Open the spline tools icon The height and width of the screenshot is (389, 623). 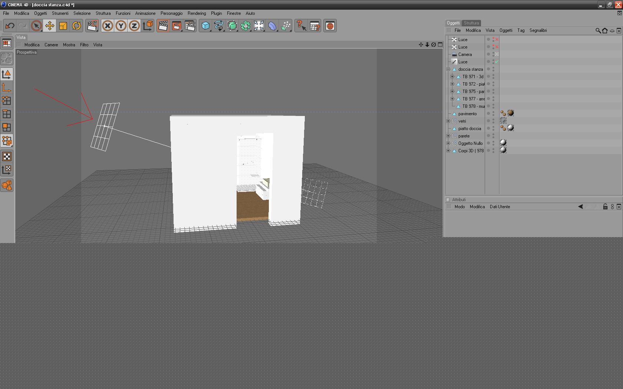point(219,26)
